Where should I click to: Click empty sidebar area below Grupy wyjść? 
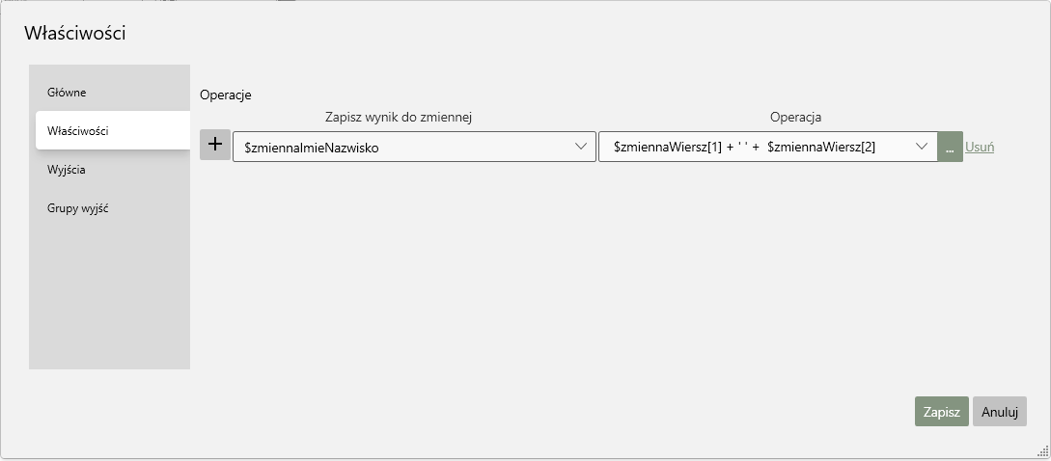click(x=109, y=299)
